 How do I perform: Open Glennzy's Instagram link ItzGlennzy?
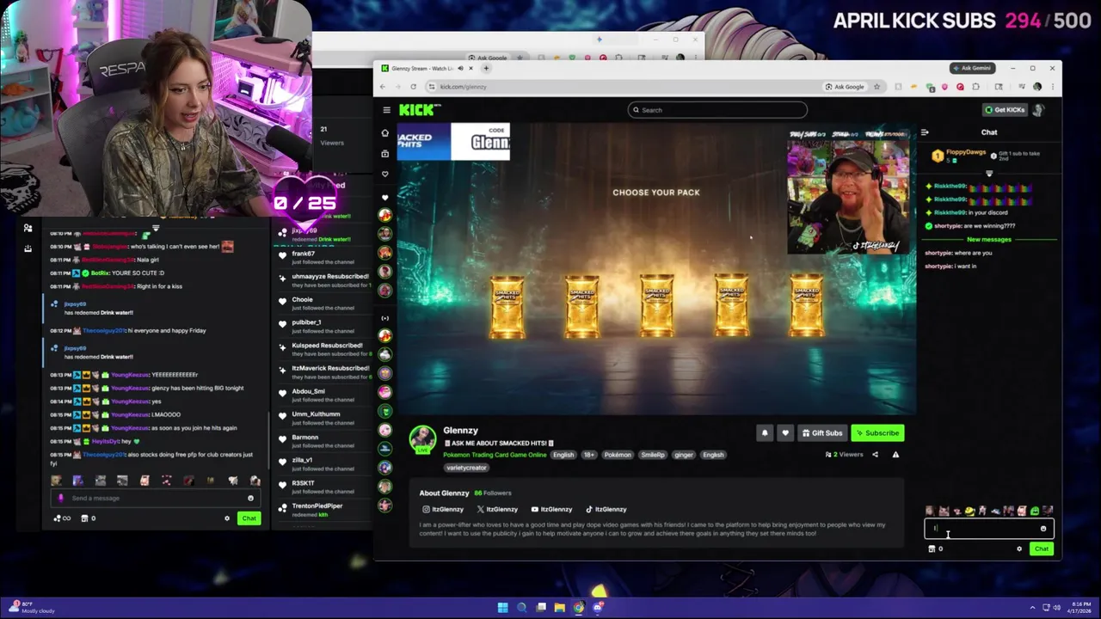(442, 509)
